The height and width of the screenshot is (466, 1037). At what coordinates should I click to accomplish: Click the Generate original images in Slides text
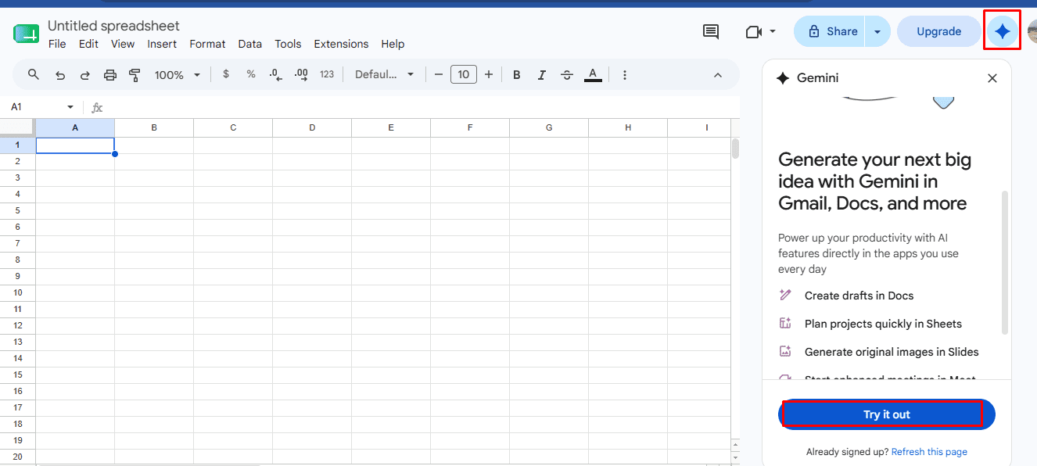coord(892,352)
